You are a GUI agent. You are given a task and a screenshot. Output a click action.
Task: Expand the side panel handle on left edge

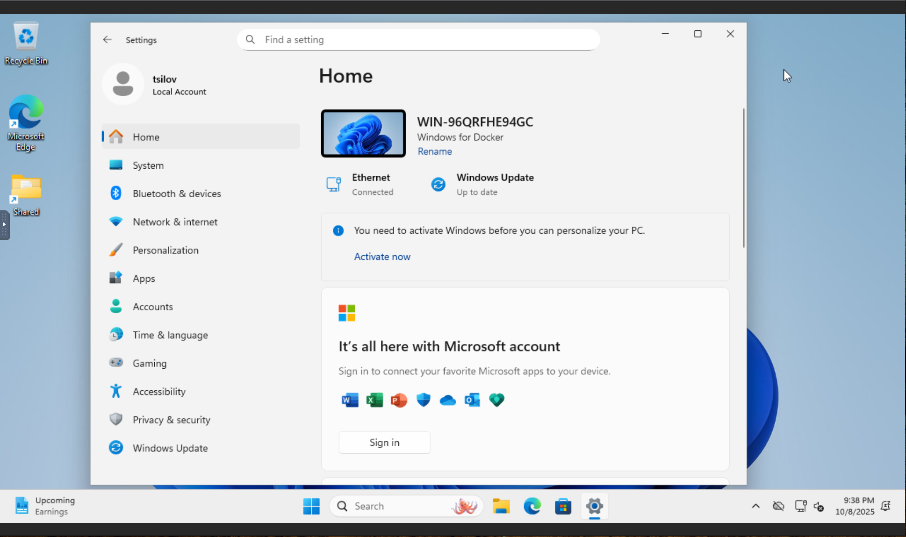(4, 224)
